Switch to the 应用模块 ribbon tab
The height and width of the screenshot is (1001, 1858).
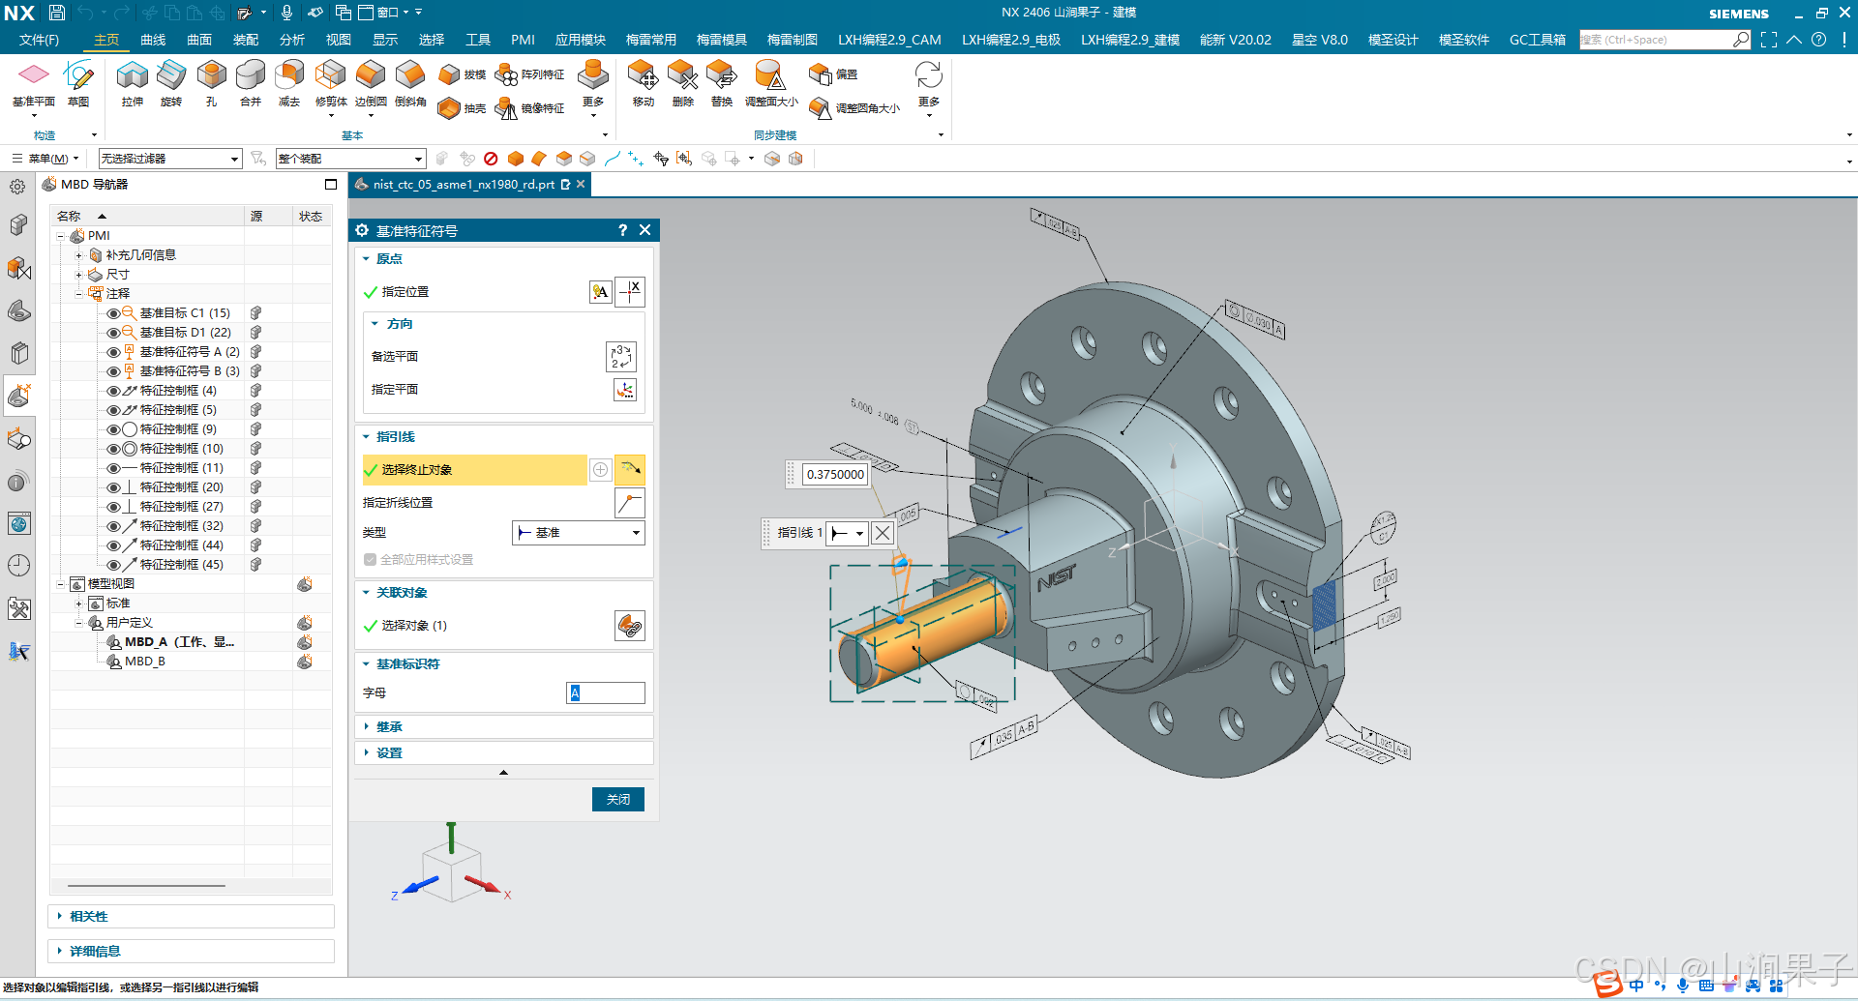pyautogui.click(x=581, y=40)
